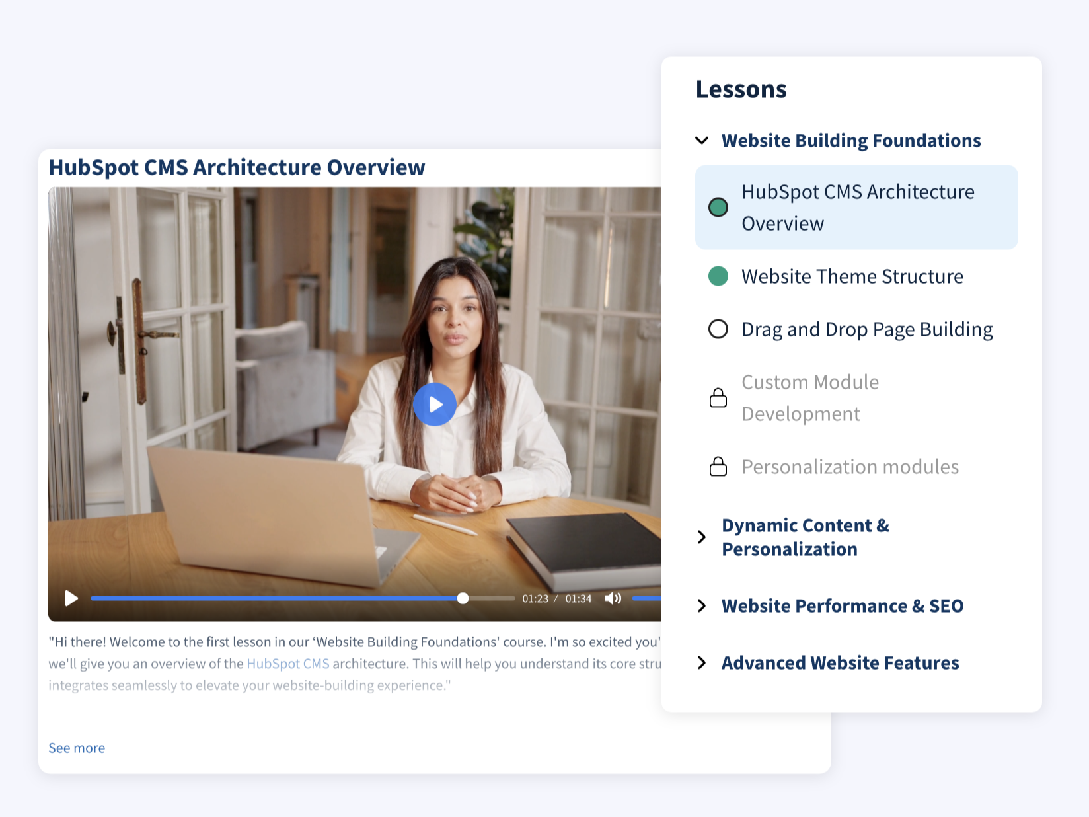The width and height of the screenshot is (1089, 817).
Task: Click the Website Performance & SEO section title
Action: pyautogui.click(x=842, y=606)
